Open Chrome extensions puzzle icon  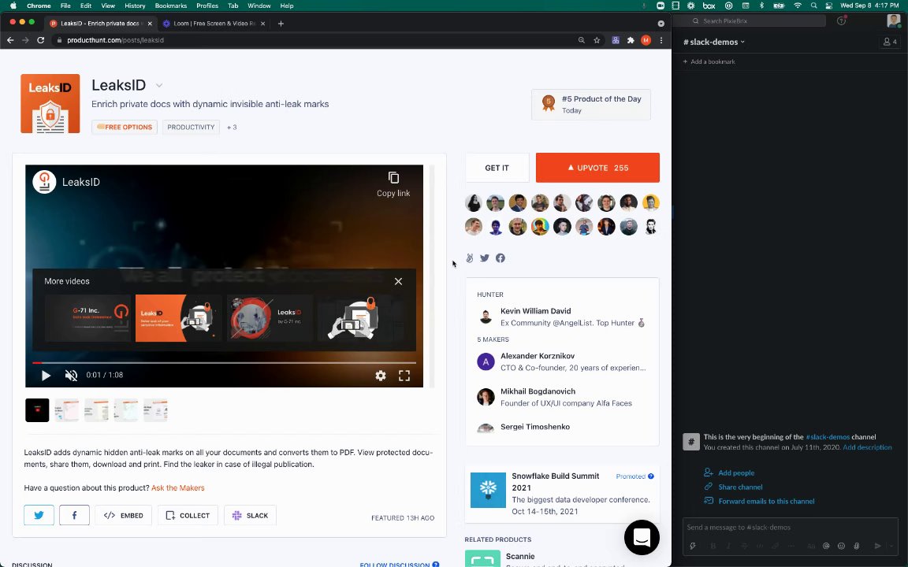click(631, 40)
